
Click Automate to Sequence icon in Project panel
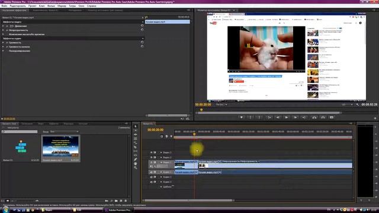click(107, 201)
